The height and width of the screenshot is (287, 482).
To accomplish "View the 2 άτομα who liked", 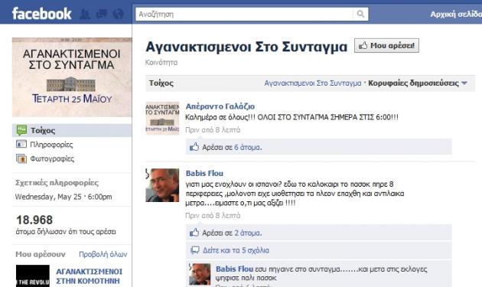I will tap(248, 233).
